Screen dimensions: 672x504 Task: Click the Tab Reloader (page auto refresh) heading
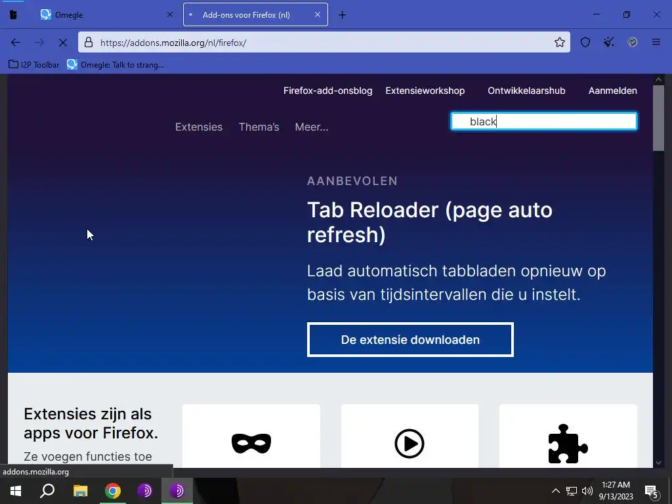coord(429,222)
